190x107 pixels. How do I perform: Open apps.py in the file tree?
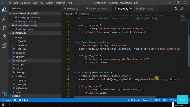click(35, 57)
